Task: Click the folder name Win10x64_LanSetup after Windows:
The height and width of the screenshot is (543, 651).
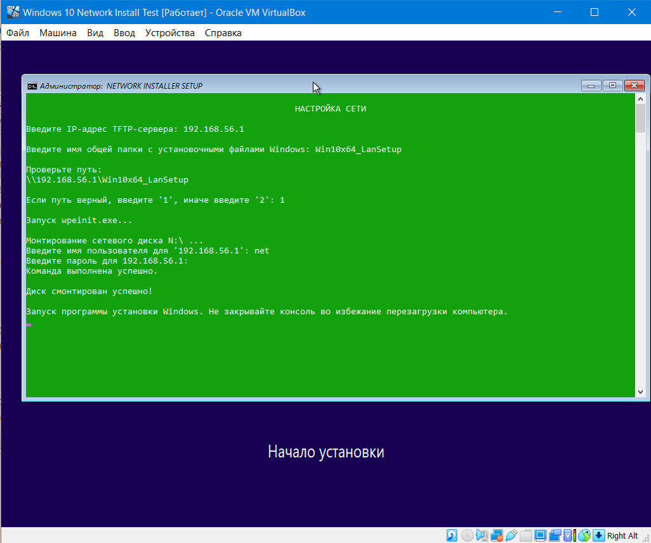Action: [x=358, y=149]
